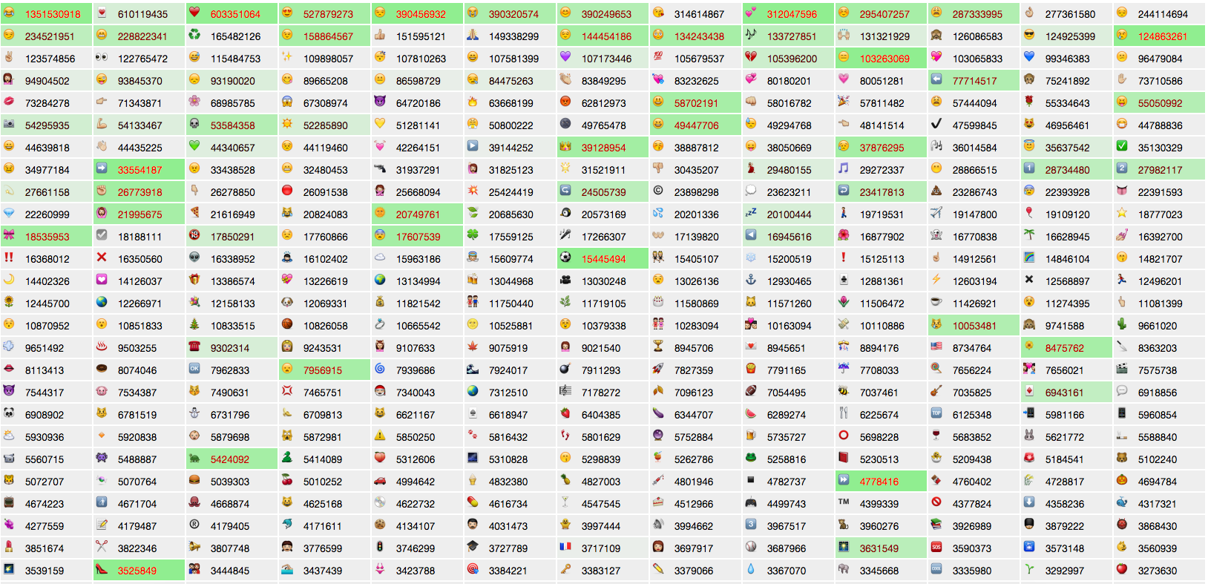This screenshot has height=584, width=1208.
Task: Click the copyright symbol beside 23898298
Action: 658,191
